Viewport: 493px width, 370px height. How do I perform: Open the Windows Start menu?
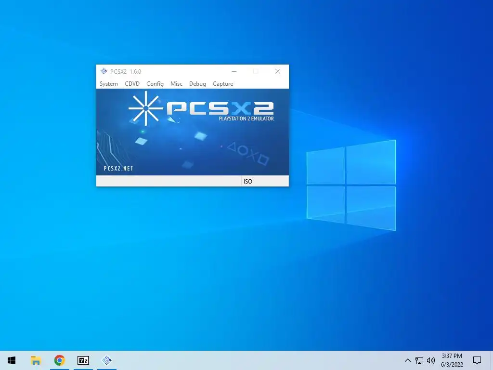coord(12,360)
